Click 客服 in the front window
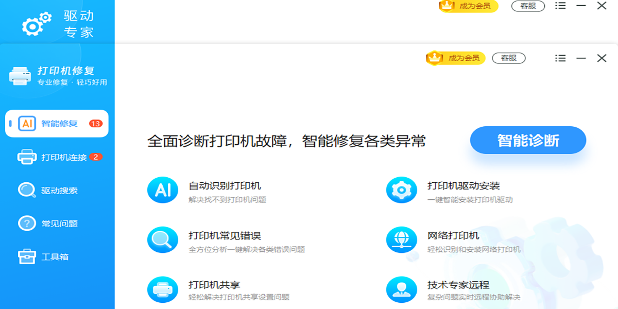 pos(509,58)
